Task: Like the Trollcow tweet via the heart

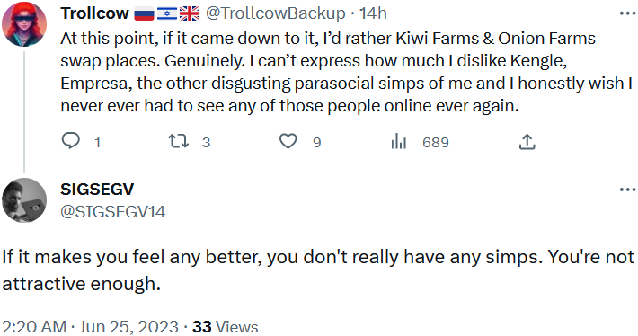Action: (288, 141)
